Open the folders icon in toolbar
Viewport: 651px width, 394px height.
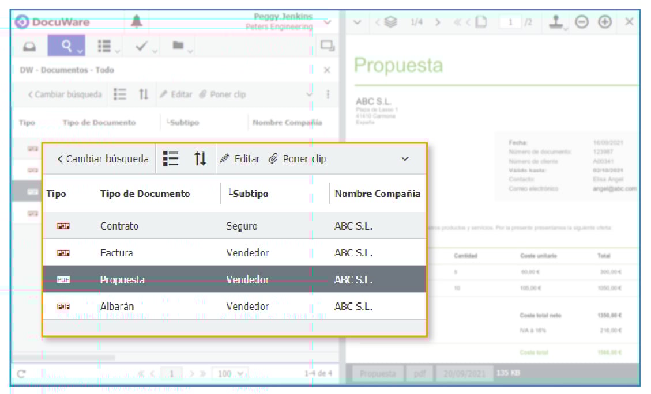(179, 46)
